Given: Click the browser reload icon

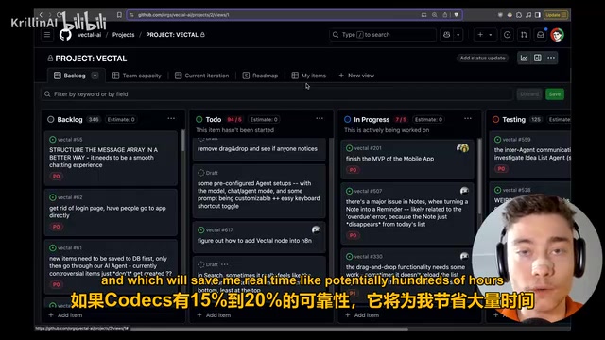Looking at the screenshot, I should pos(59,15).
